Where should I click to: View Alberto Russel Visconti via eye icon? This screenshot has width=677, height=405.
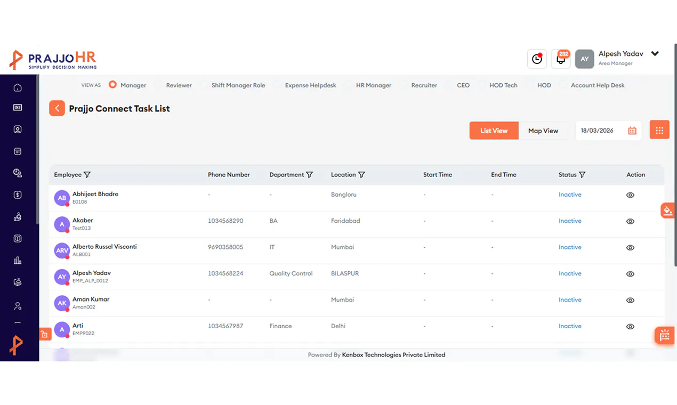click(630, 248)
